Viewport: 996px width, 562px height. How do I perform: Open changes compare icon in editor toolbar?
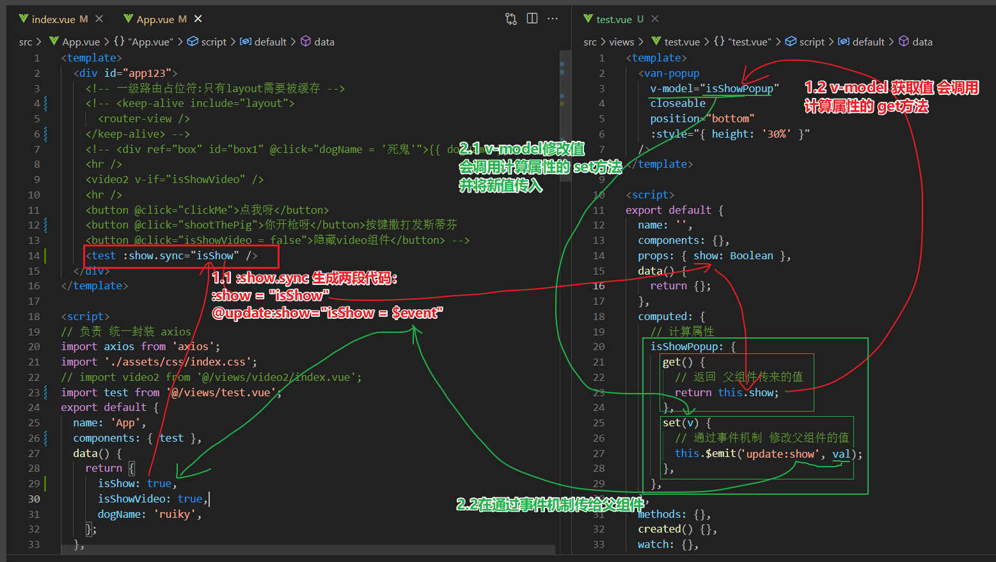(x=511, y=19)
